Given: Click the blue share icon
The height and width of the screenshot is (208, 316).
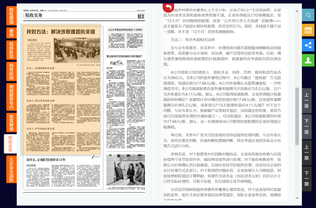Looking at the screenshot, I should tap(308, 45).
